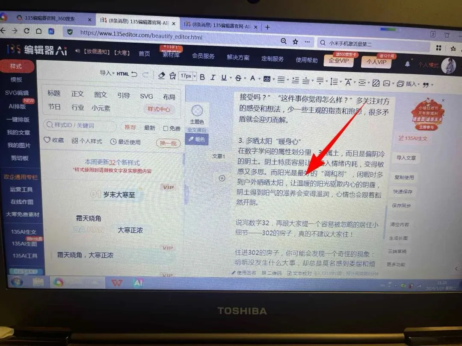Open the 导入 dropdown
The height and width of the screenshot is (346, 462).
[x=107, y=73]
